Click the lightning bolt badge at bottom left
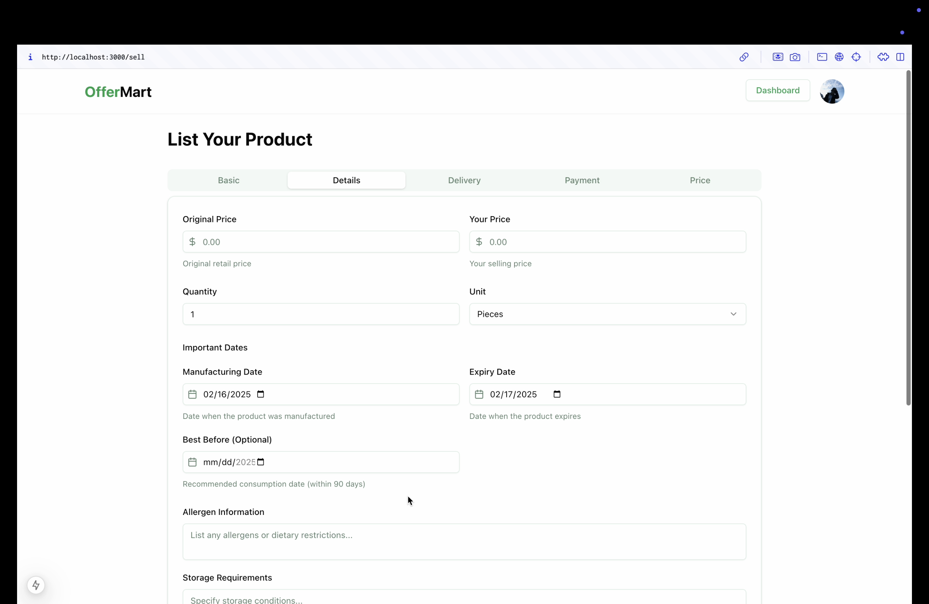Viewport: 929px width, 604px height. [36, 585]
